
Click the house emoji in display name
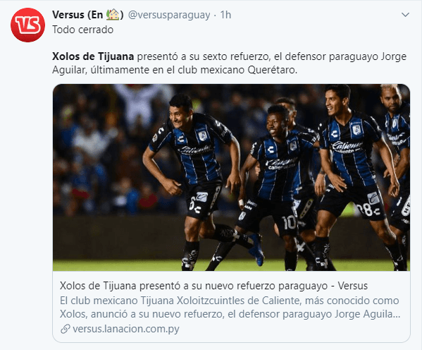pyautogui.click(x=113, y=15)
